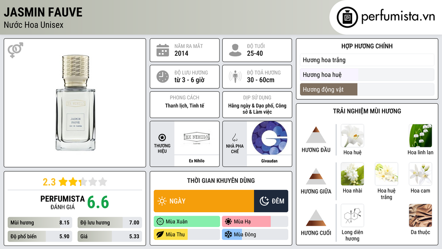442x249 pixels.
Task: Click the flower icon for Mùa Xuân
Action: point(160,221)
